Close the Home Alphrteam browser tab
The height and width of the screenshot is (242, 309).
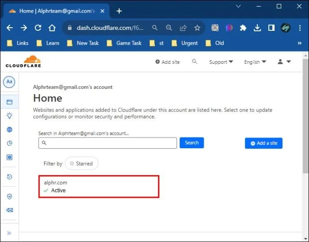pos(102,11)
